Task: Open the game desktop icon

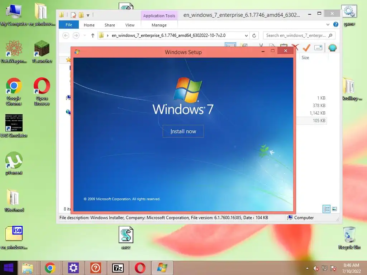Action: (x=349, y=15)
